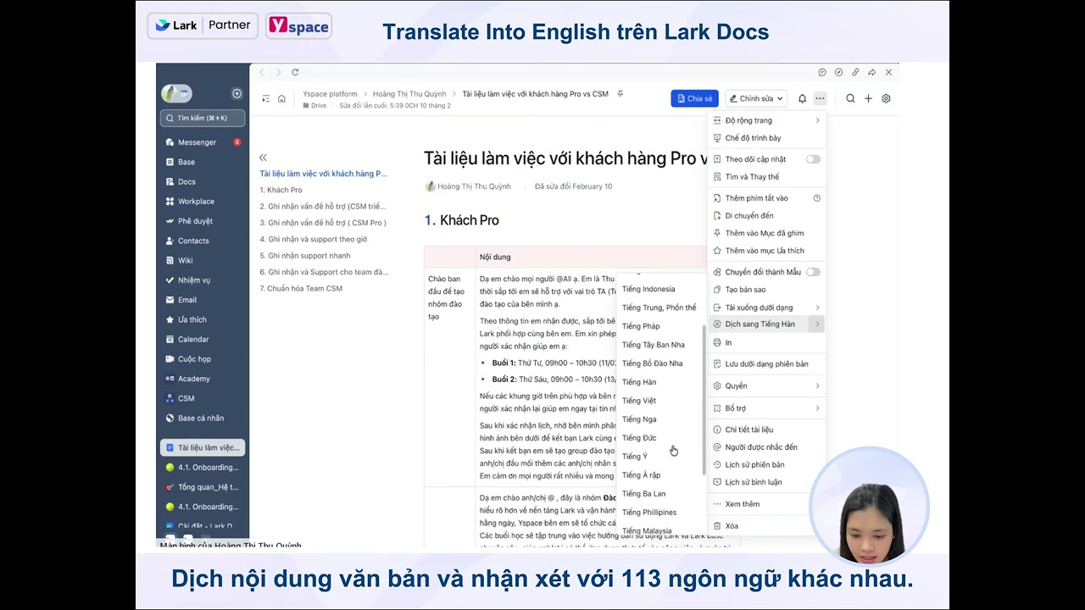Choose Tiếng Đức from the language list
This screenshot has height=610, width=1085.
click(639, 438)
